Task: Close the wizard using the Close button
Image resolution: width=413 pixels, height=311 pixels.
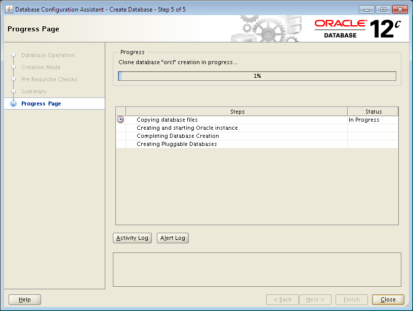Action: [x=388, y=299]
